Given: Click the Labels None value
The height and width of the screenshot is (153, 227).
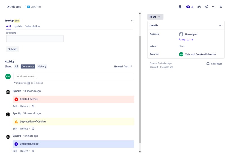Looking at the screenshot, I should click(x=182, y=46).
